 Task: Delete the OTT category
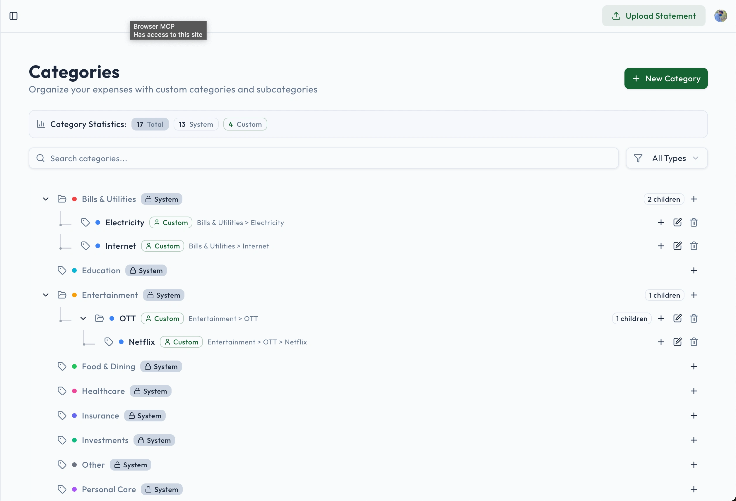click(694, 318)
